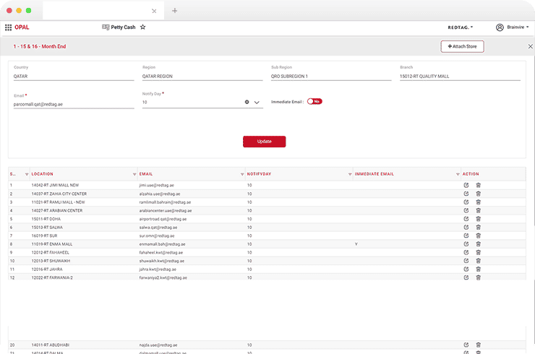
Task: Mark Petty Cash as favorite with star
Action: click(142, 27)
